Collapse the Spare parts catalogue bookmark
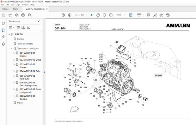The image size is (196, 125). (x=11, y=48)
